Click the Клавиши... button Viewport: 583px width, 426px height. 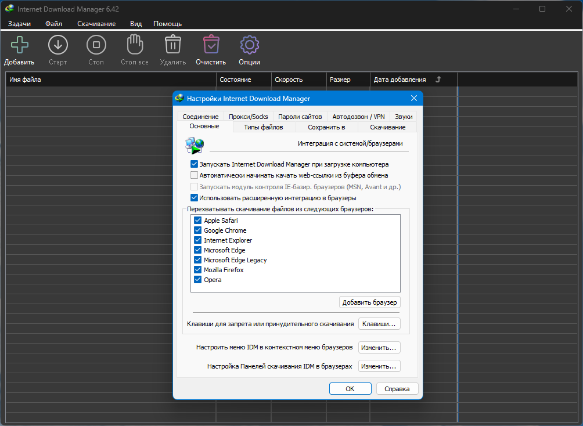pyautogui.click(x=379, y=324)
